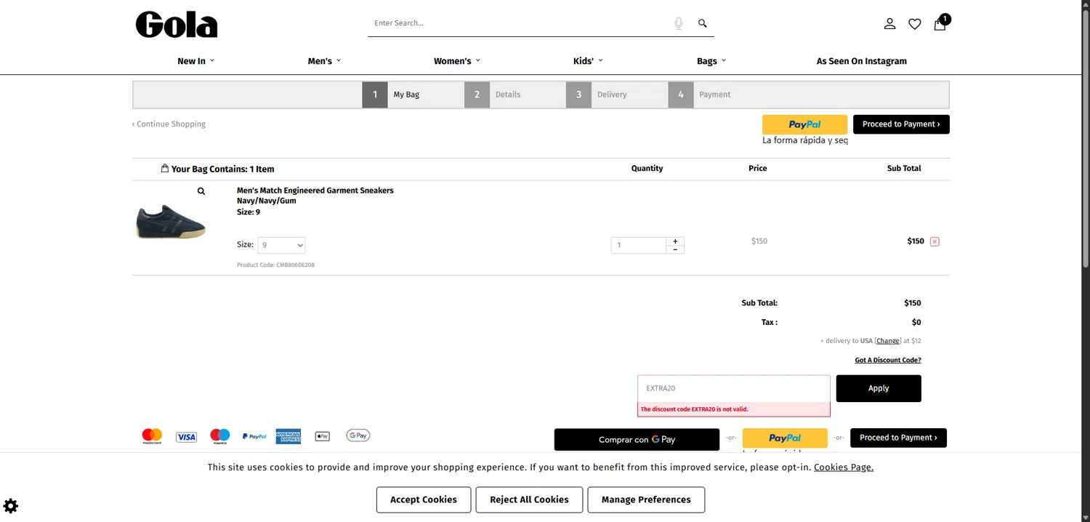This screenshot has width=1090, height=522.
Task: Click the discount code input field
Action: point(734,388)
